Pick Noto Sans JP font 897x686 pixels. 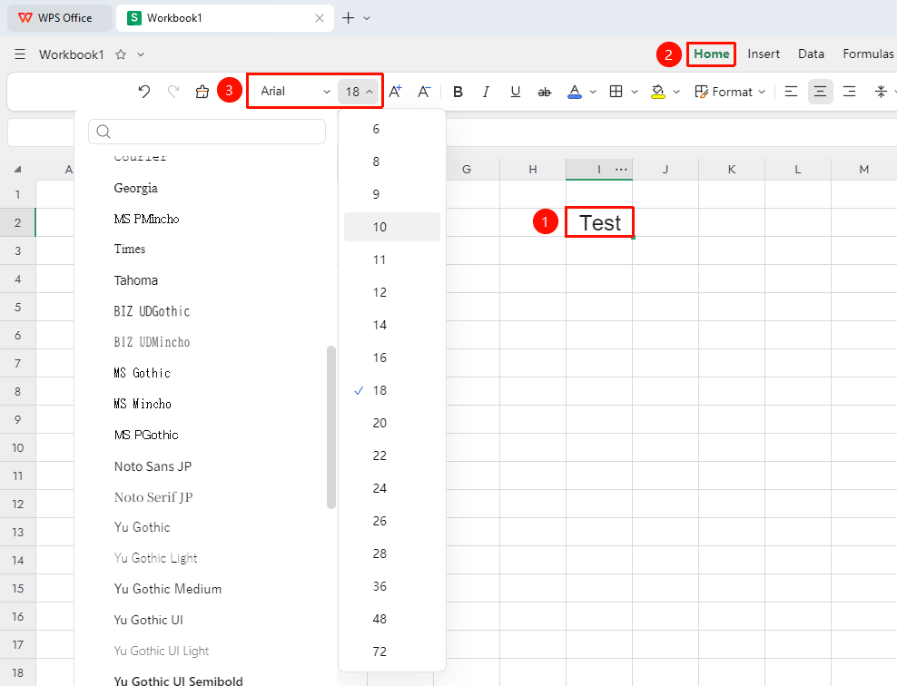click(x=153, y=466)
